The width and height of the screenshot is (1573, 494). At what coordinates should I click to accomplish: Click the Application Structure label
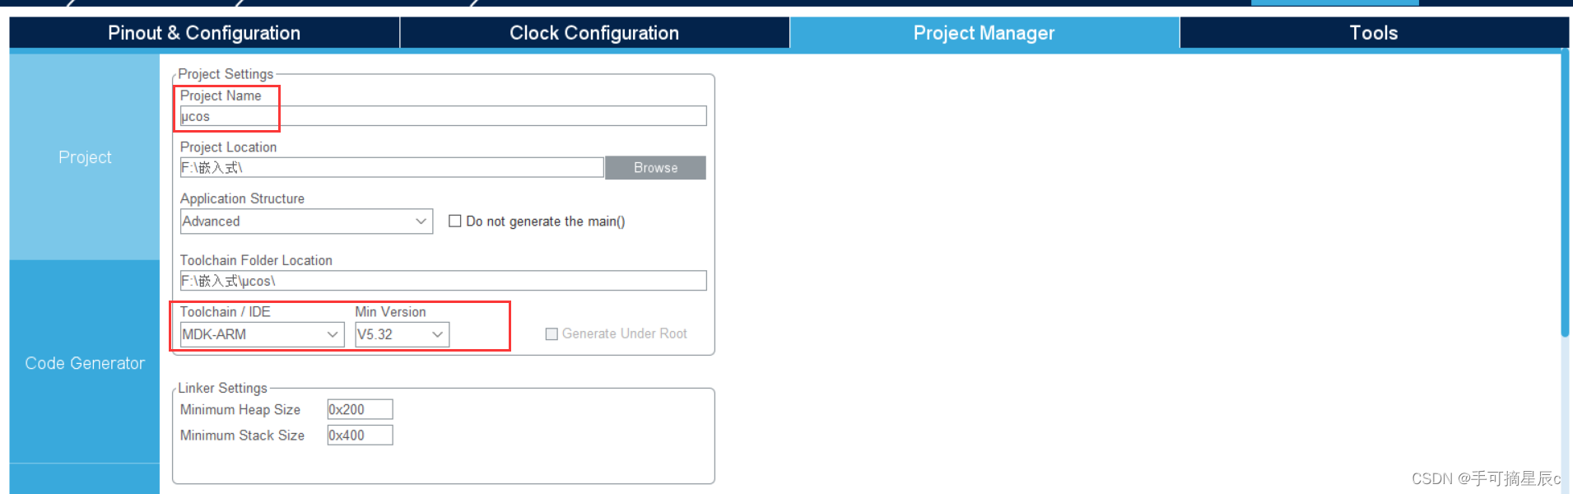[242, 198]
